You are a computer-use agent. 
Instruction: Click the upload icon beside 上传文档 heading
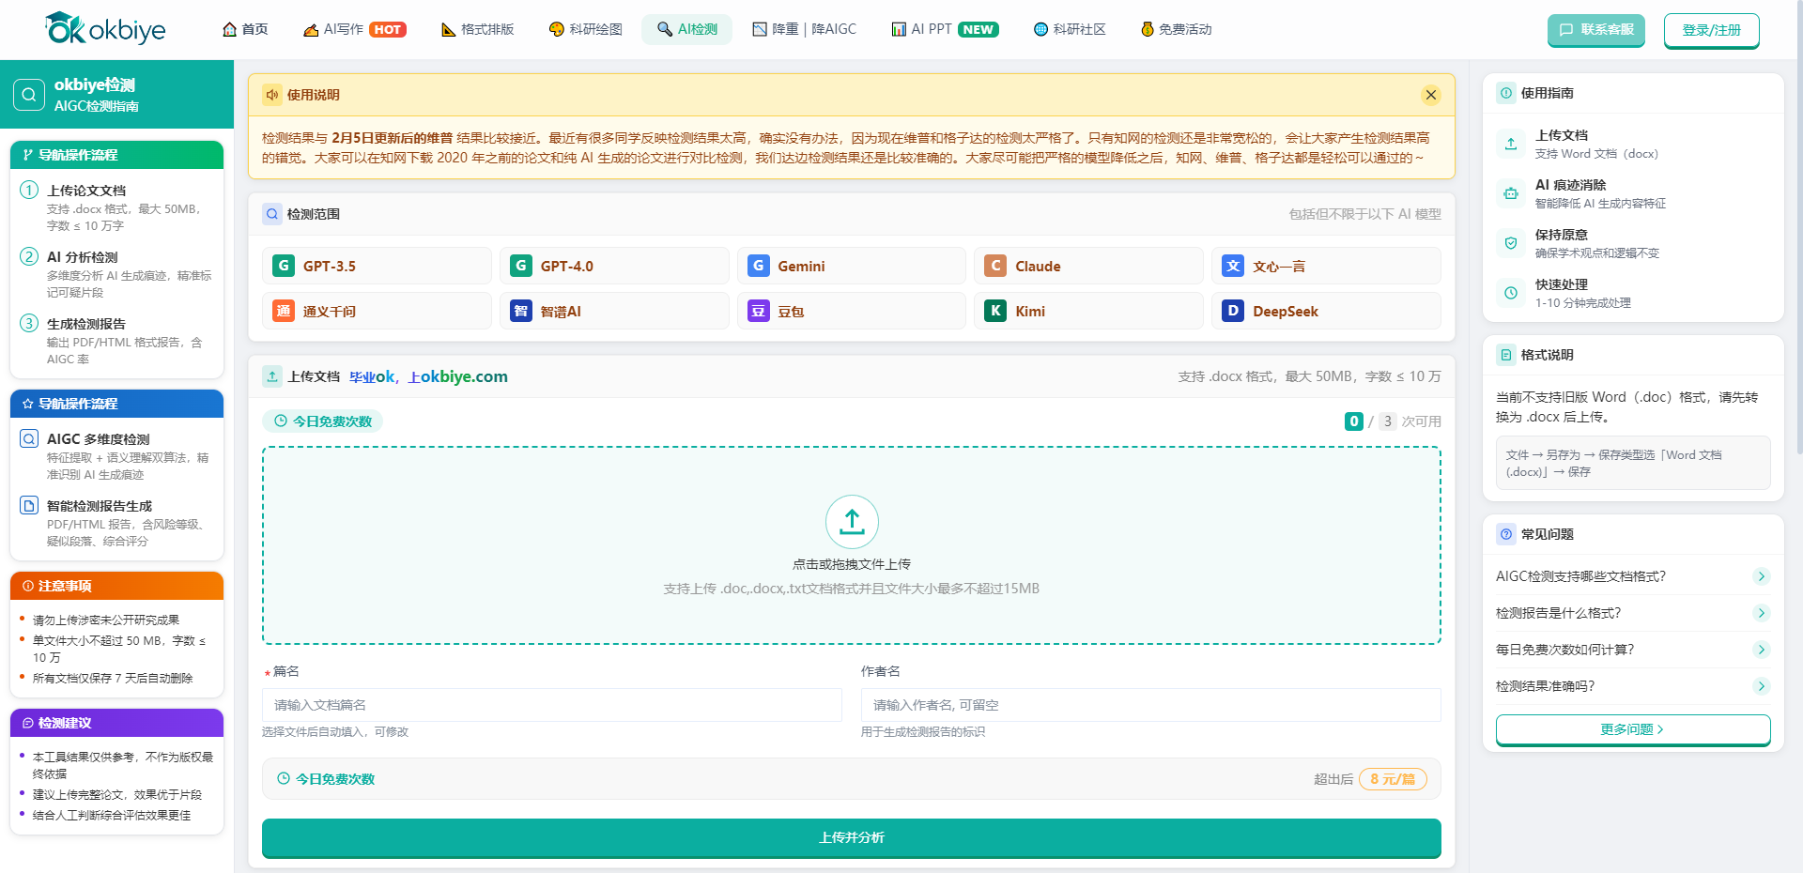[272, 376]
